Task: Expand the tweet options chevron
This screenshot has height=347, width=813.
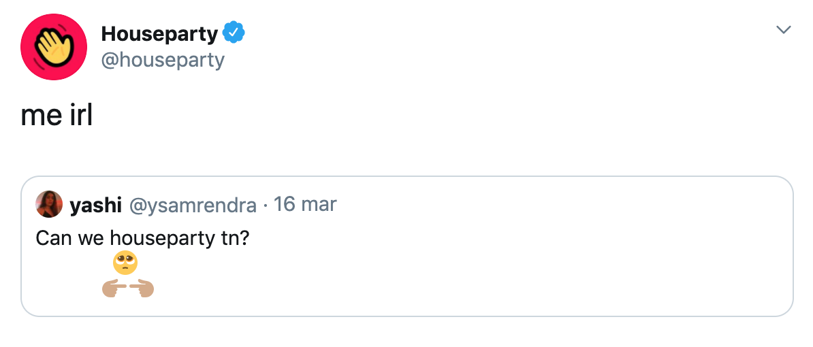Action: click(x=784, y=30)
